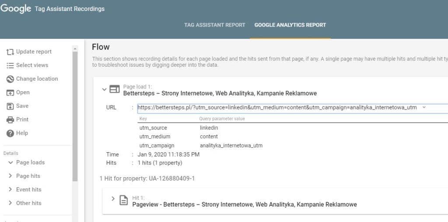Screen dimensions: 448x222
Task: Click the 1 hits (1 property) text
Action: coord(160,163)
